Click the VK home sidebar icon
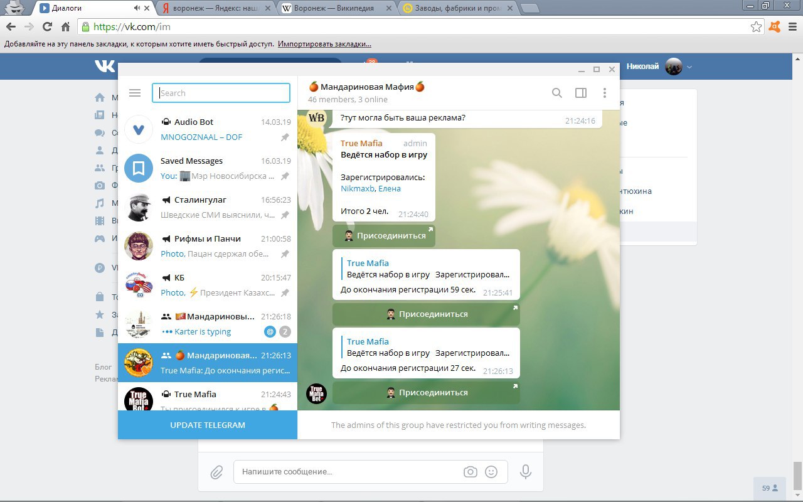Screen dimensions: 803x502 coord(99,97)
